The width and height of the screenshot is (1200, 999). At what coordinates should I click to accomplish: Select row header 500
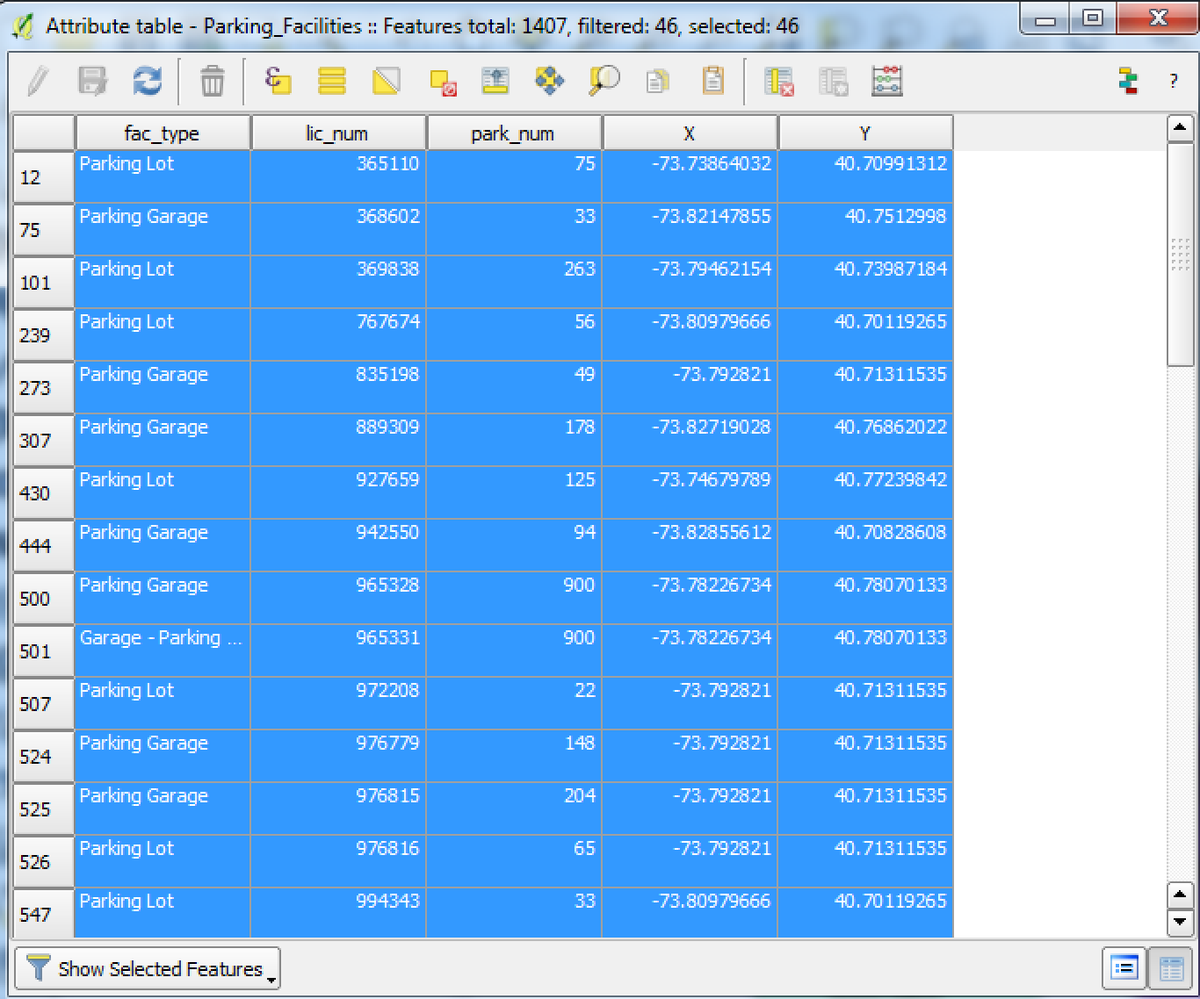coord(43,599)
